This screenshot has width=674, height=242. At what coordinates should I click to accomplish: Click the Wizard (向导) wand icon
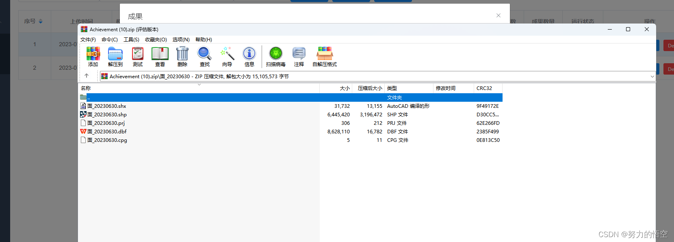pyautogui.click(x=227, y=54)
